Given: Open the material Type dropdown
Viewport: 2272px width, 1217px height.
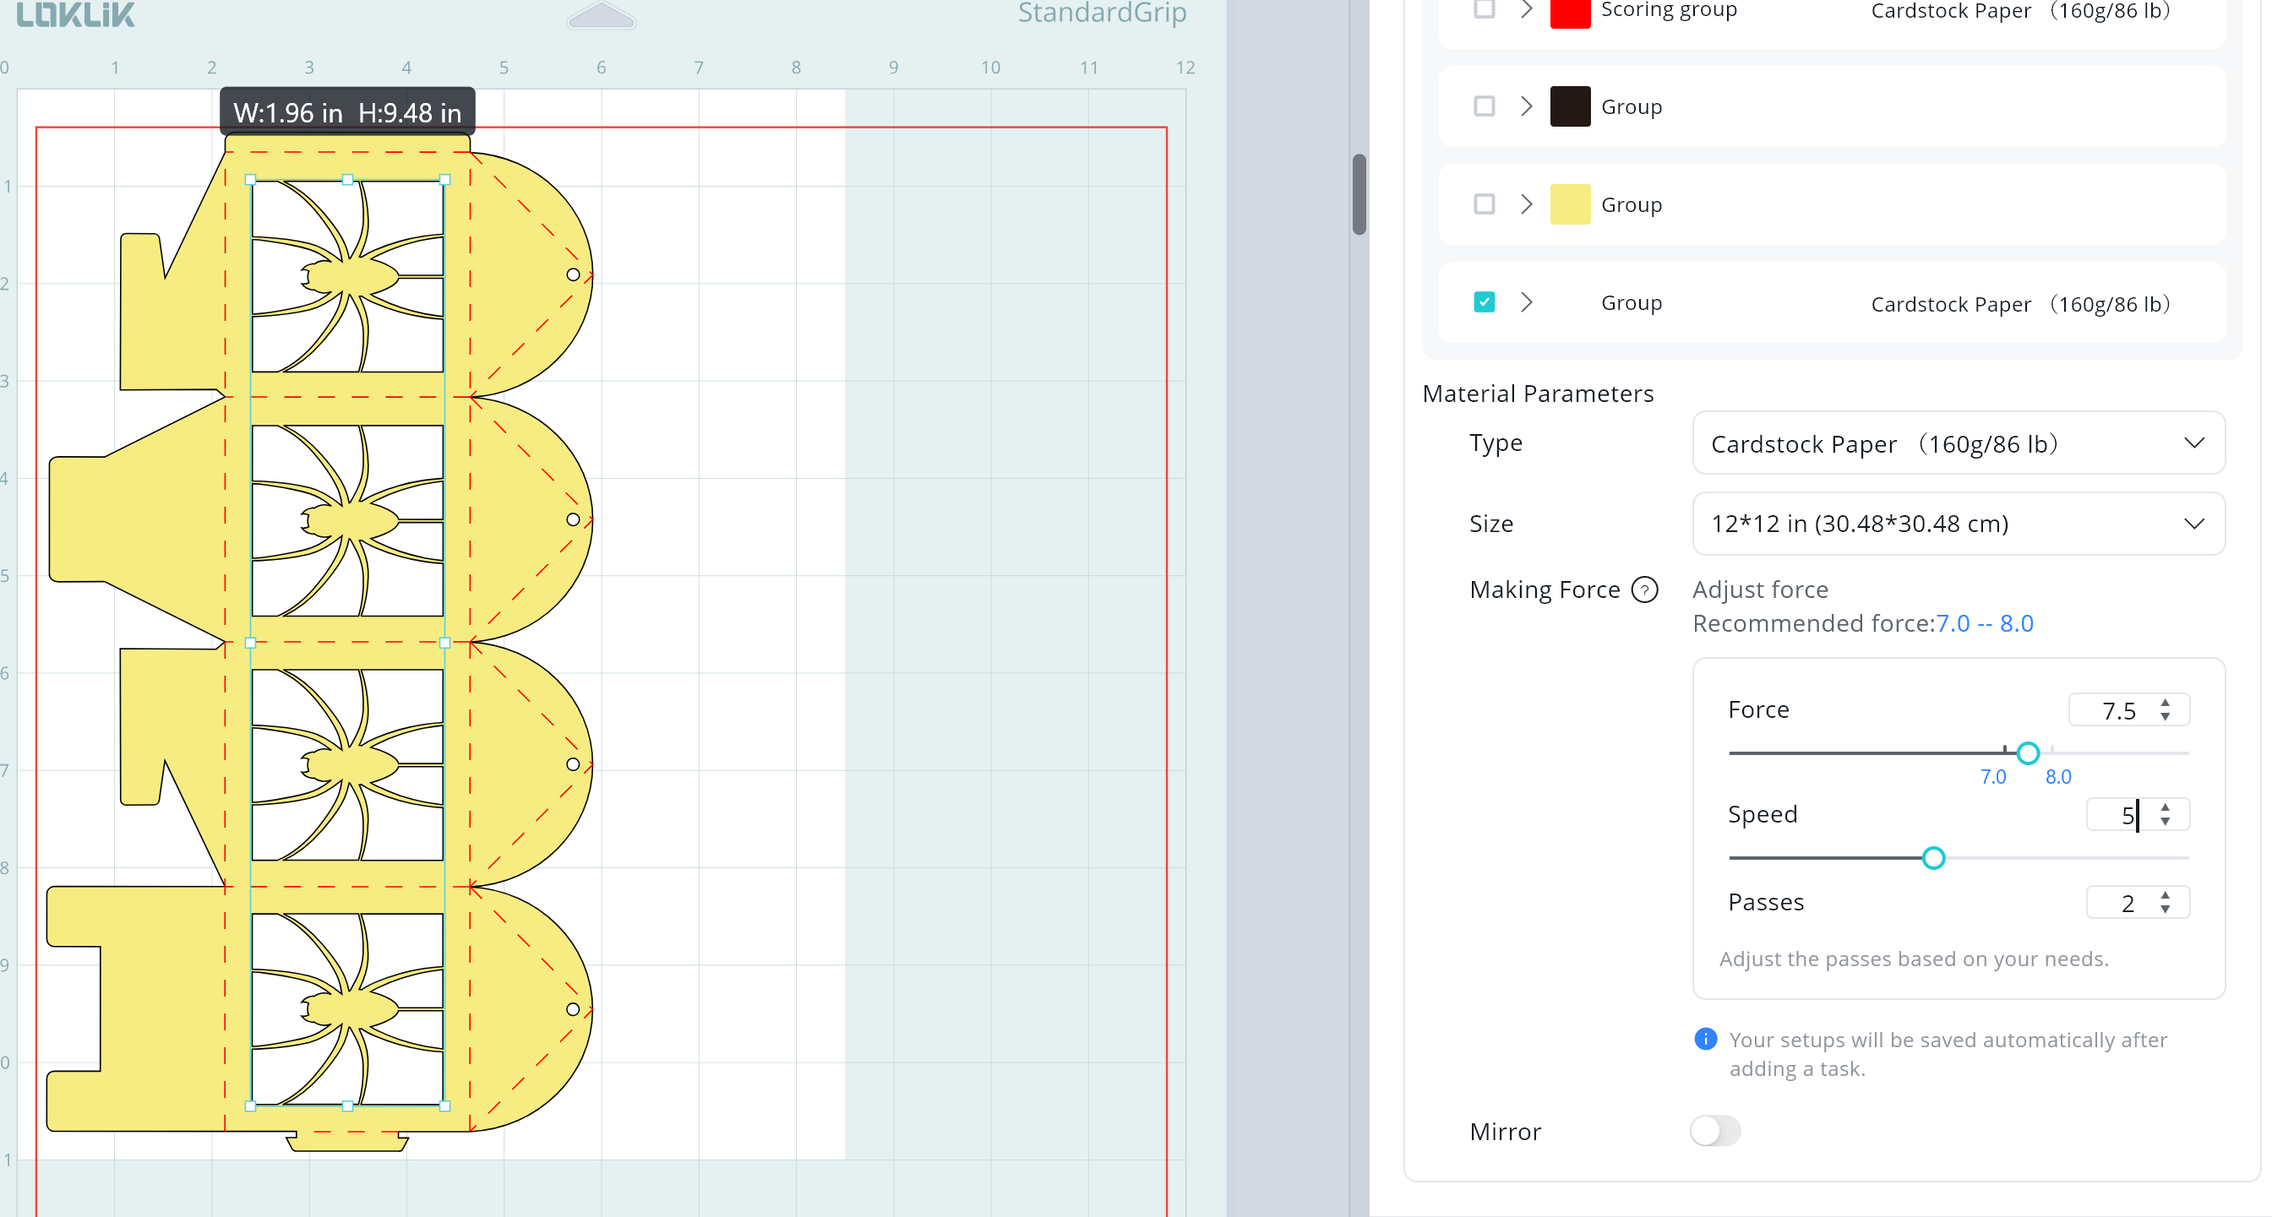Looking at the screenshot, I should point(1958,443).
